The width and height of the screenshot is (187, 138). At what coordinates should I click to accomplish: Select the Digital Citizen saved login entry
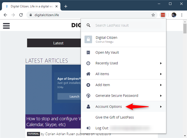[124, 40]
